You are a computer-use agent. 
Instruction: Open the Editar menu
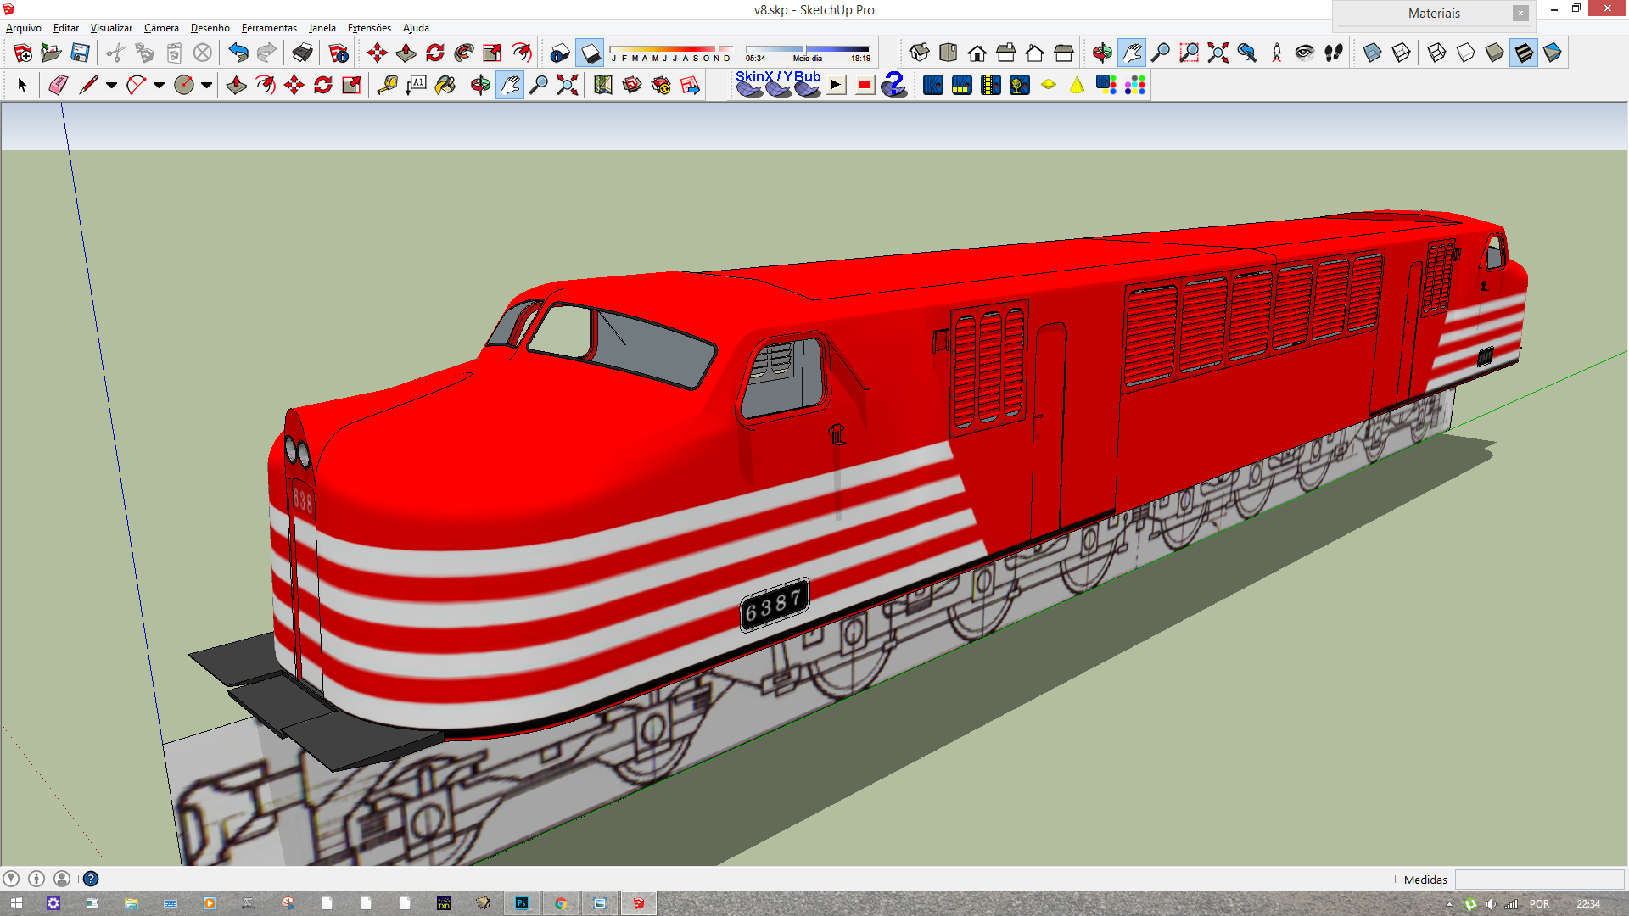[66, 28]
